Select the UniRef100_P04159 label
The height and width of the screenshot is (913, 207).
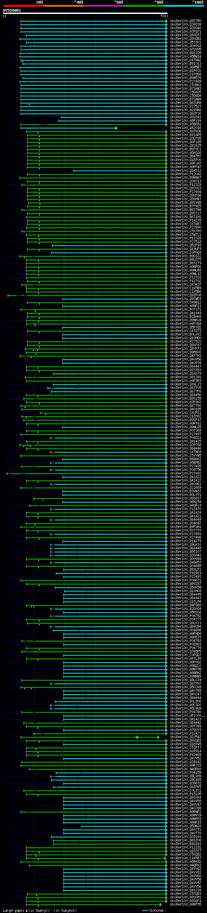[186, 773]
